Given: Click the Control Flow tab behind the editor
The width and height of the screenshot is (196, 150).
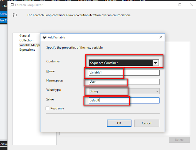Looking at the screenshot, I should pos(4,20).
